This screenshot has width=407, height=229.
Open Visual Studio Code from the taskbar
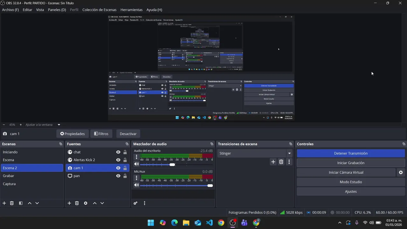click(209, 223)
